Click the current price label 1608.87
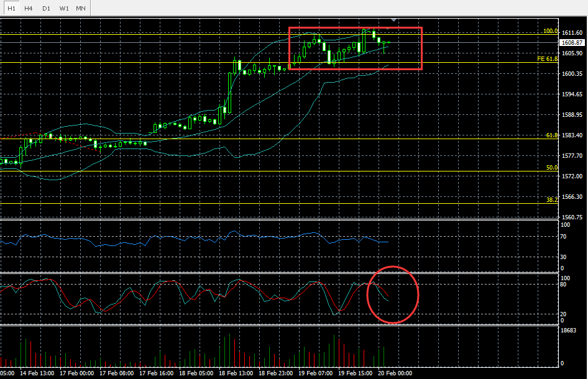 [572, 43]
